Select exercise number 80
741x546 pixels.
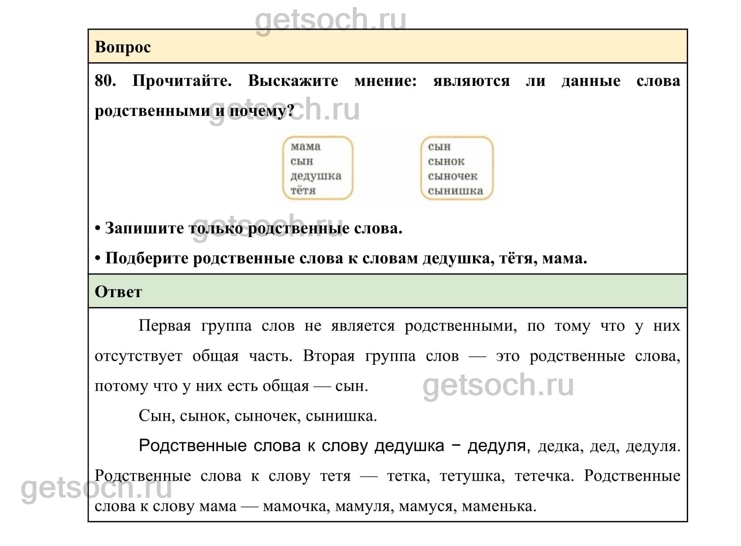(x=105, y=81)
